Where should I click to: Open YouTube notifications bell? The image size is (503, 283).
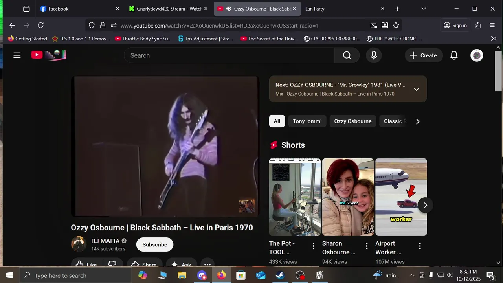[x=454, y=55]
